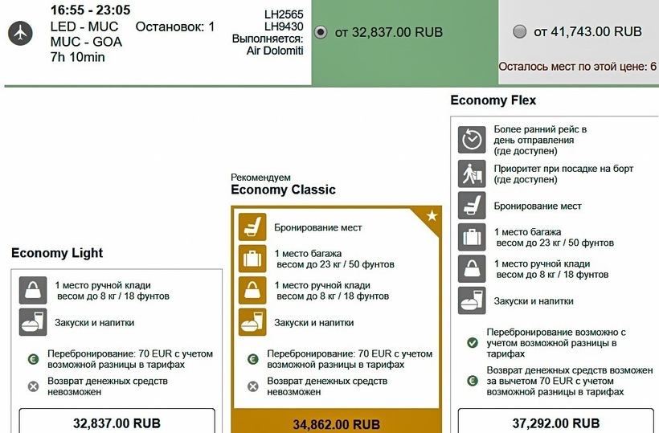Click the Economy Classic heading
Image resolution: width=659 pixels, height=433 pixels.
point(283,190)
